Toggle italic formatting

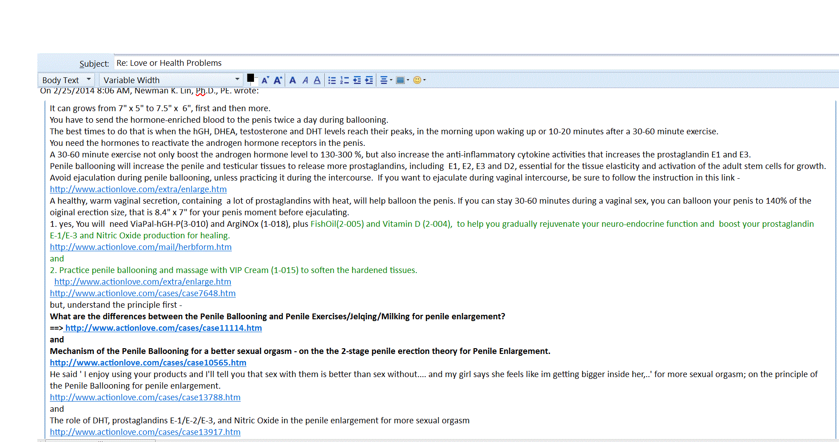point(305,80)
